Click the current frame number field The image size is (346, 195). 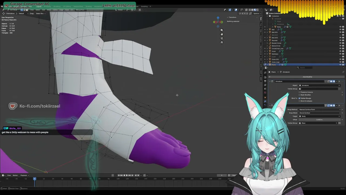(222, 175)
